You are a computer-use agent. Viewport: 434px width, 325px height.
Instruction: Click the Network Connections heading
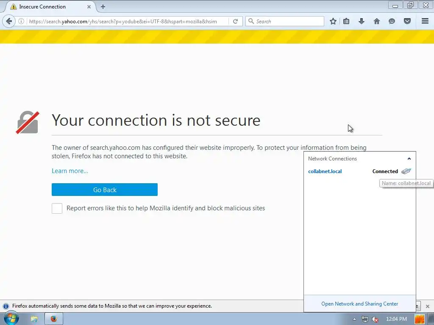332,159
